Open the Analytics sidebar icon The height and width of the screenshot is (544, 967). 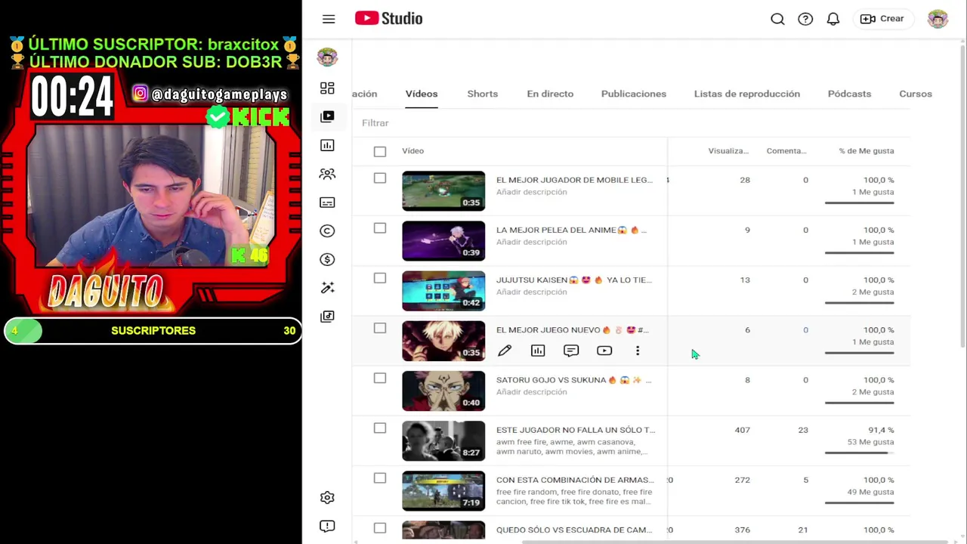[327, 145]
